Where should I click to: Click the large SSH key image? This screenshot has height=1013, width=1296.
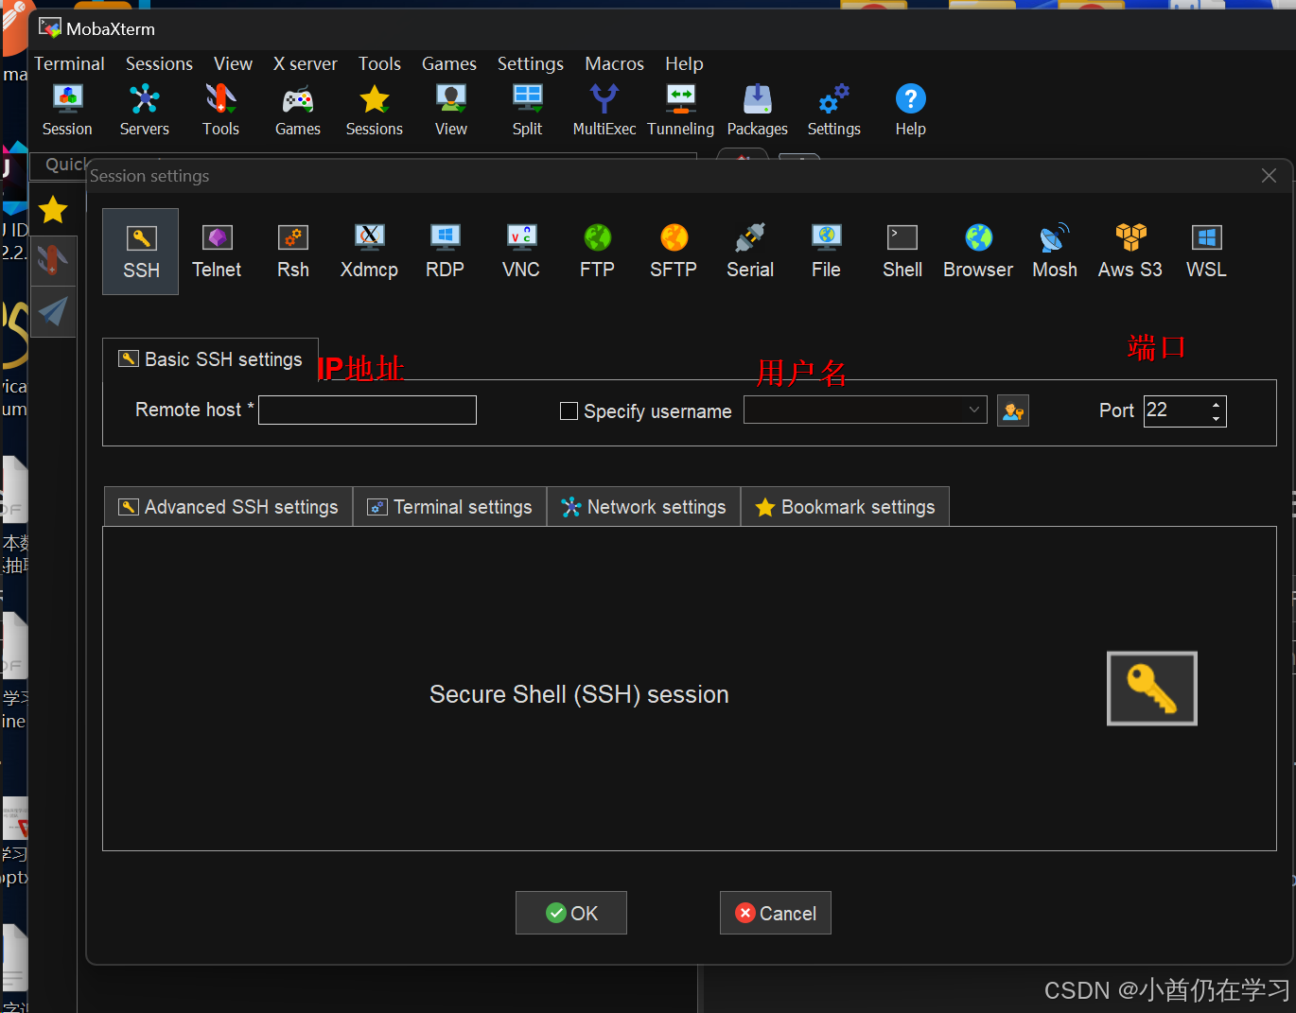tap(1152, 689)
